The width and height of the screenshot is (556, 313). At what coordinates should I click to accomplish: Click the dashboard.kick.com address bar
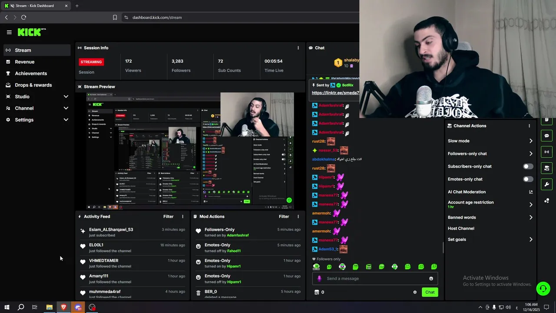click(x=157, y=17)
